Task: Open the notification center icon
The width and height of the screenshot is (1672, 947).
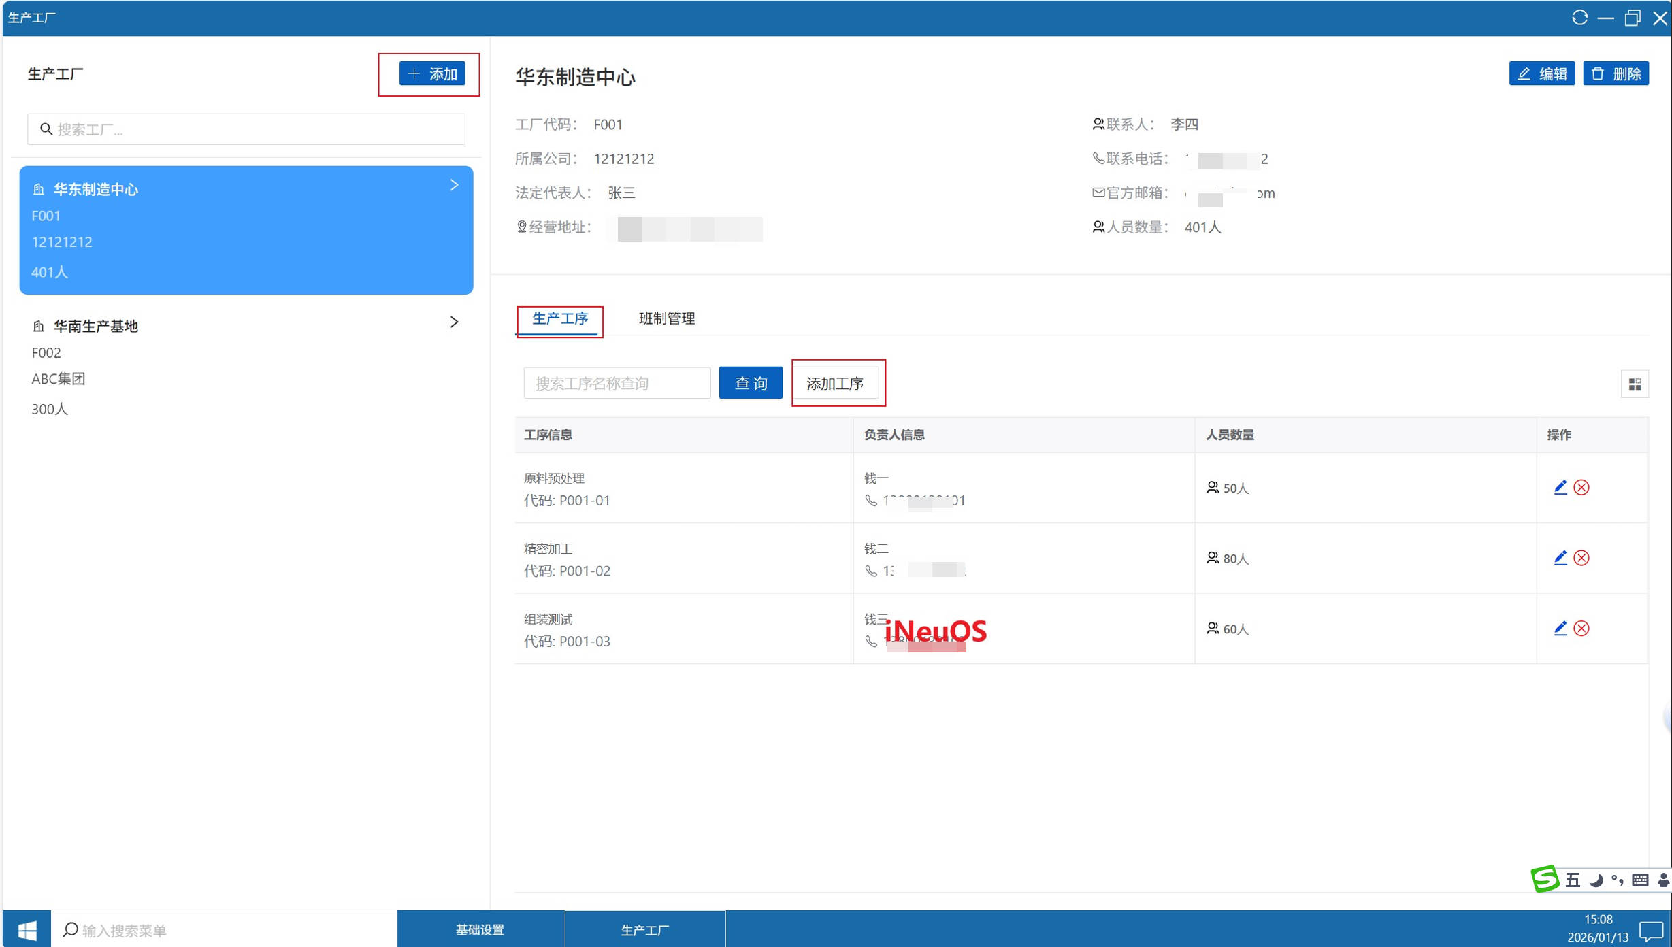Action: click(x=1651, y=931)
